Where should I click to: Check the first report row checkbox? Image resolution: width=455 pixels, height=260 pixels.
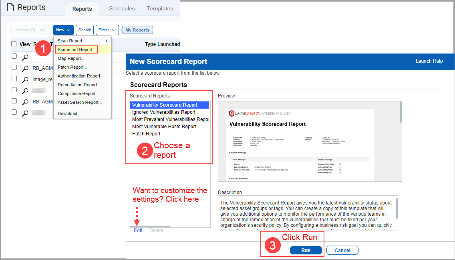point(14,56)
